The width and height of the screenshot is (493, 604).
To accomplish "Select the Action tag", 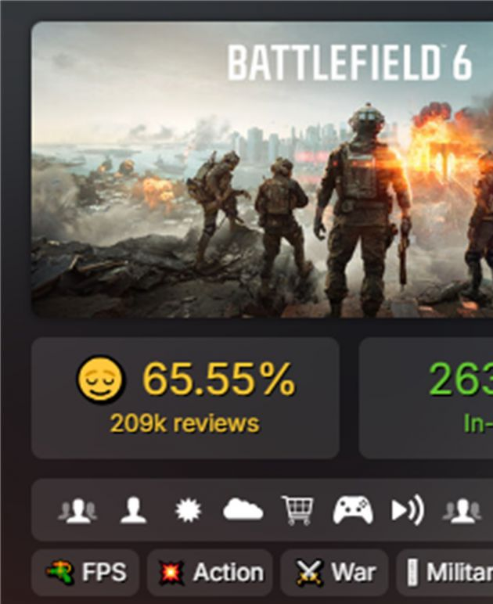I will [x=210, y=573].
